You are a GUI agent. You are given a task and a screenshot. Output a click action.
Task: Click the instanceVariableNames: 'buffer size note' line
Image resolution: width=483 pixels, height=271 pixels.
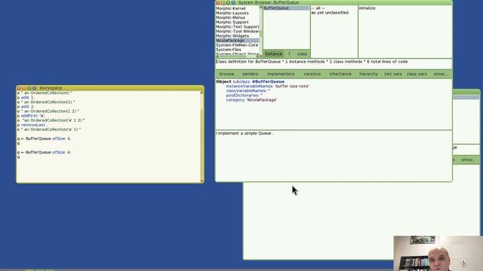[267, 87]
